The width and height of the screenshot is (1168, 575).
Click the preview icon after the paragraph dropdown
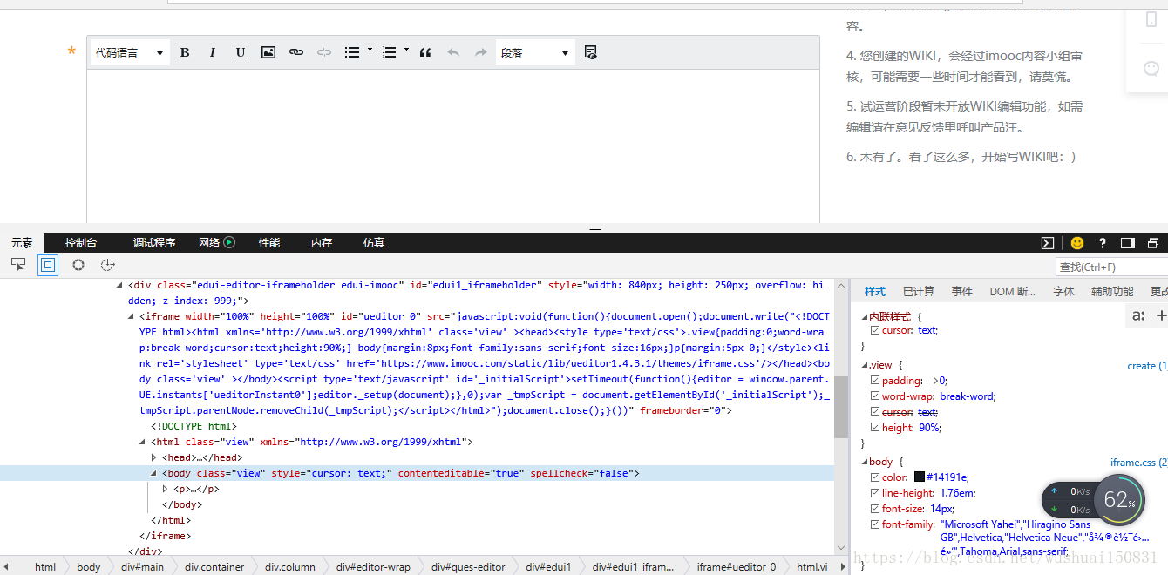pos(591,53)
